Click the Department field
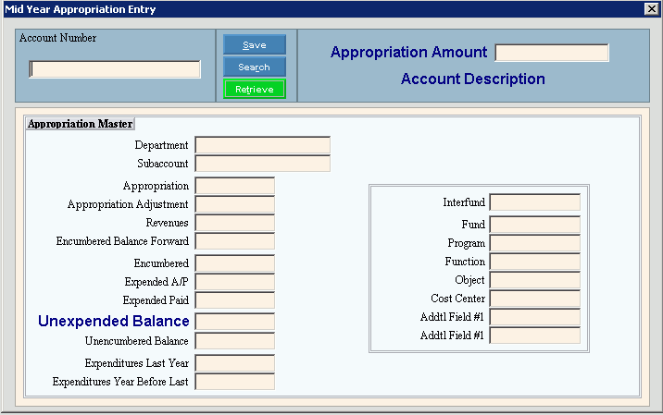The image size is (663, 415). pyautogui.click(x=263, y=145)
